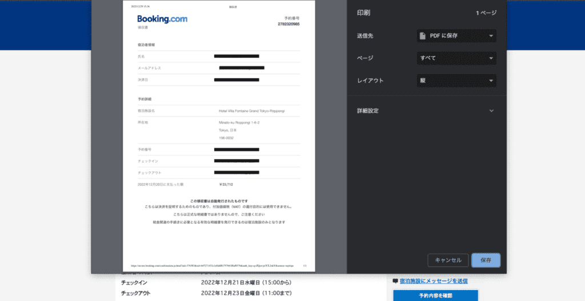Expand the 詳細設定 section
585x301 pixels.
(368, 111)
